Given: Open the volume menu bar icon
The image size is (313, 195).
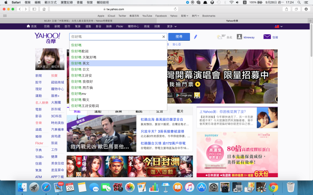Looking at the screenshot, I should (x=237, y=3).
